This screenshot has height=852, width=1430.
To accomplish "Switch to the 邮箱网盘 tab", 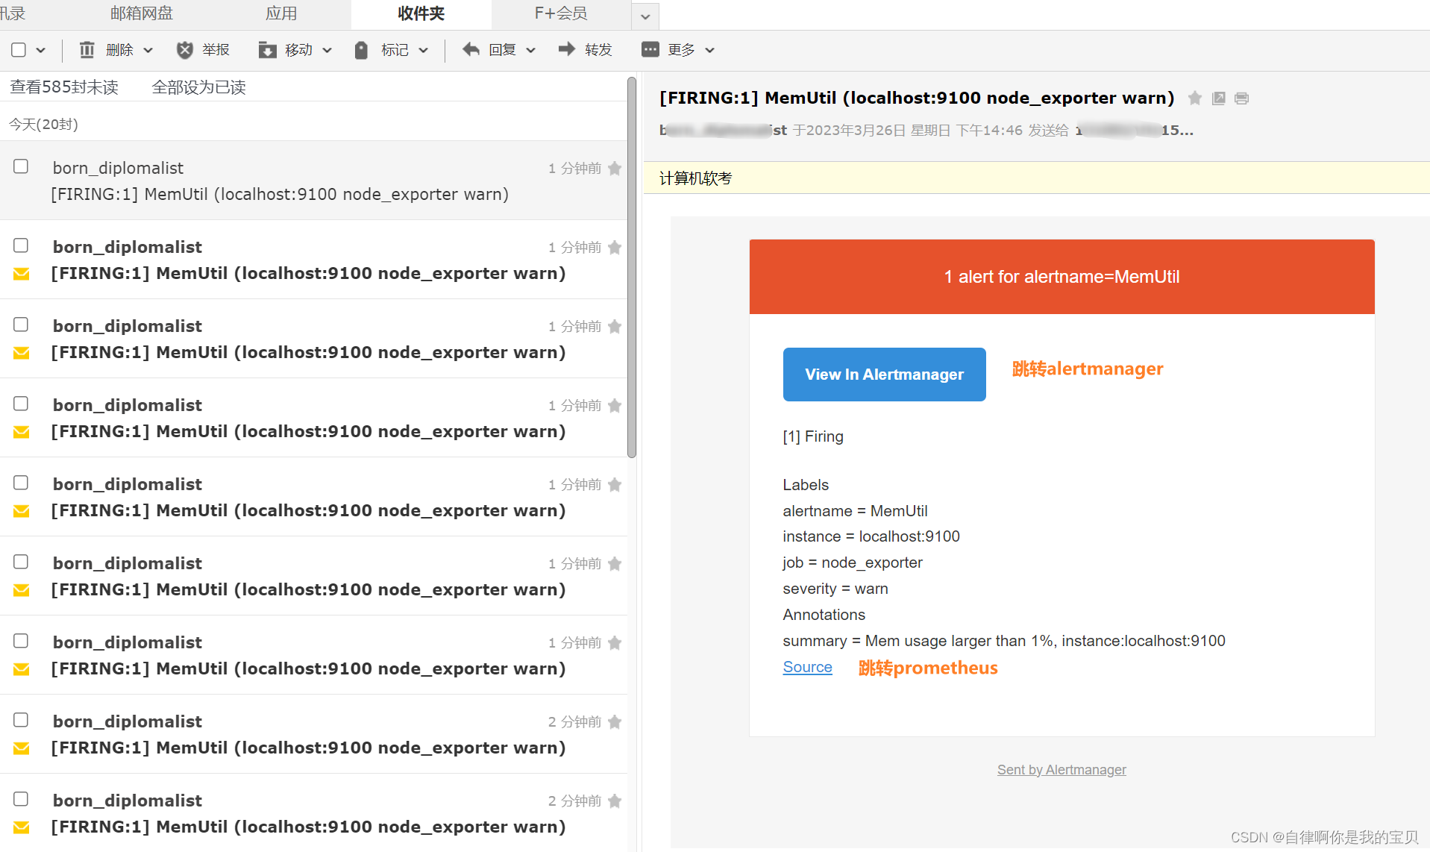I will click(x=142, y=13).
